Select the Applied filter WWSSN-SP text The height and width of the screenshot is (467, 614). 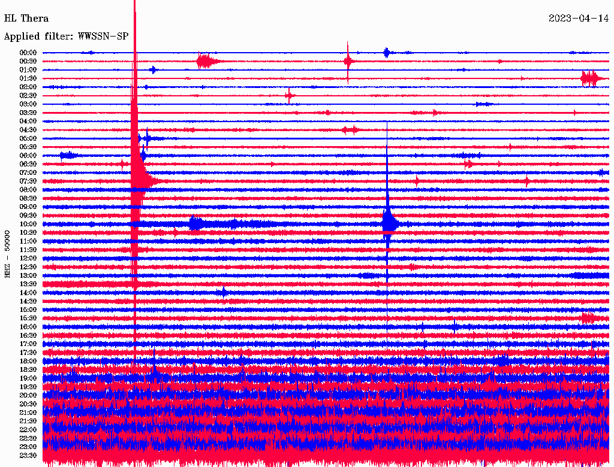pyautogui.click(x=66, y=37)
